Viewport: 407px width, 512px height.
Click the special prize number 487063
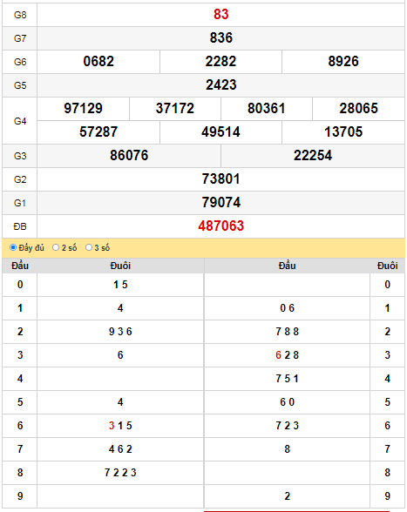pyautogui.click(x=221, y=226)
